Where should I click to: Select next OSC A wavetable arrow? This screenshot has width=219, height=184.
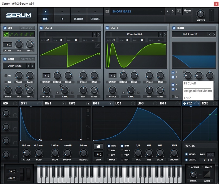click(99, 34)
